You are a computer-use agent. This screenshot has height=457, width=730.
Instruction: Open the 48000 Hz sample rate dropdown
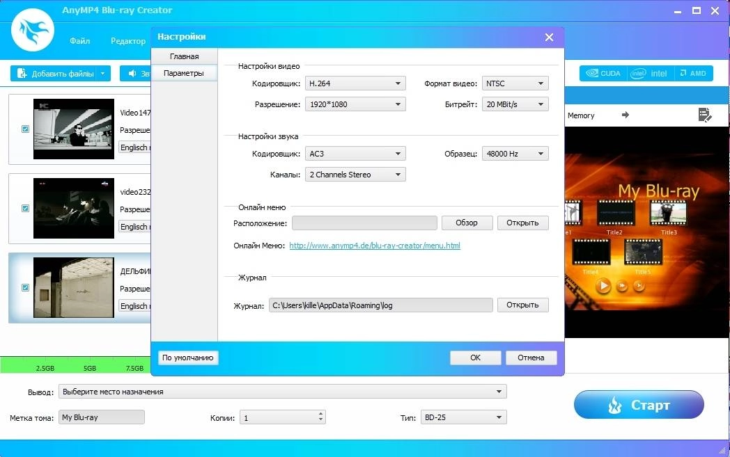point(515,154)
